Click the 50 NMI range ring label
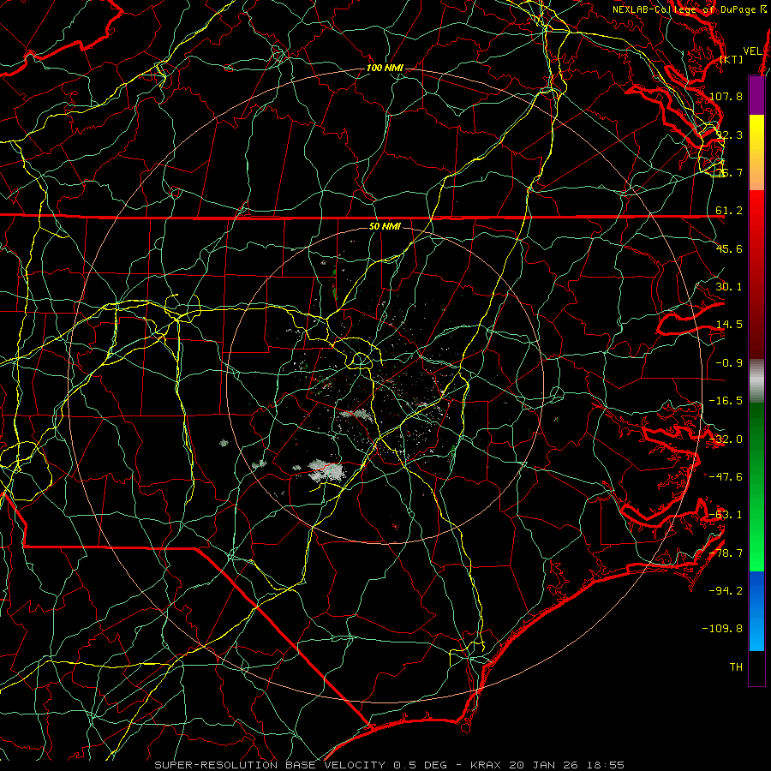771x771 pixels. (385, 227)
